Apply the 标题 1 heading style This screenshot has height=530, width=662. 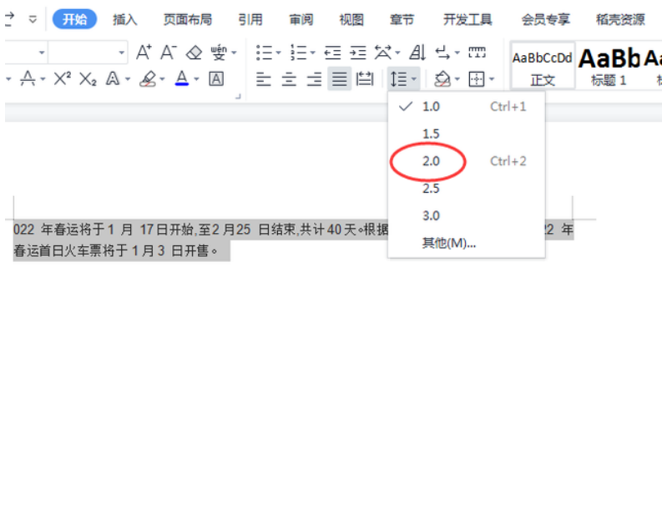(x=609, y=65)
